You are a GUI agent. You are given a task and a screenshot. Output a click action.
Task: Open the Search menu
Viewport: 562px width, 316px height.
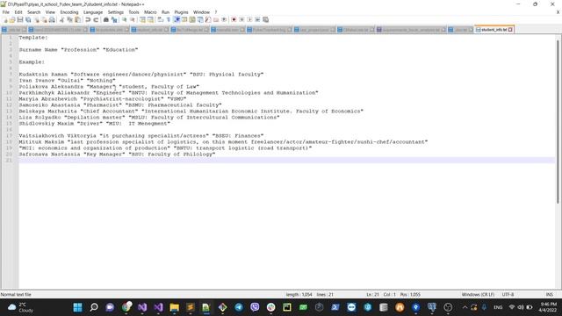pyautogui.click(x=33, y=12)
